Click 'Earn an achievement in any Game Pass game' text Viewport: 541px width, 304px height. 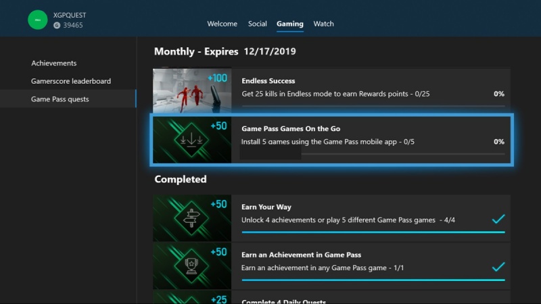point(323,268)
